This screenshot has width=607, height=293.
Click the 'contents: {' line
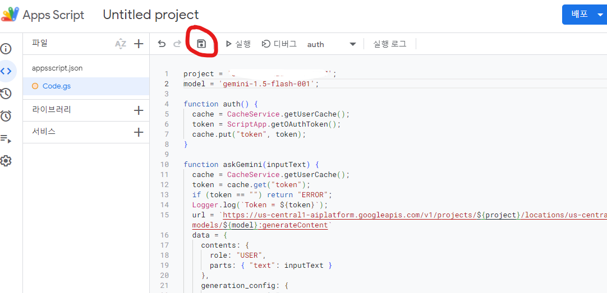pos(224,245)
